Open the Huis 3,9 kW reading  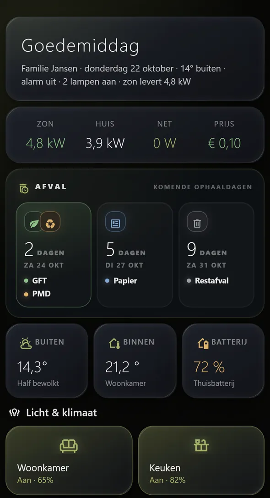click(x=105, y=143)
